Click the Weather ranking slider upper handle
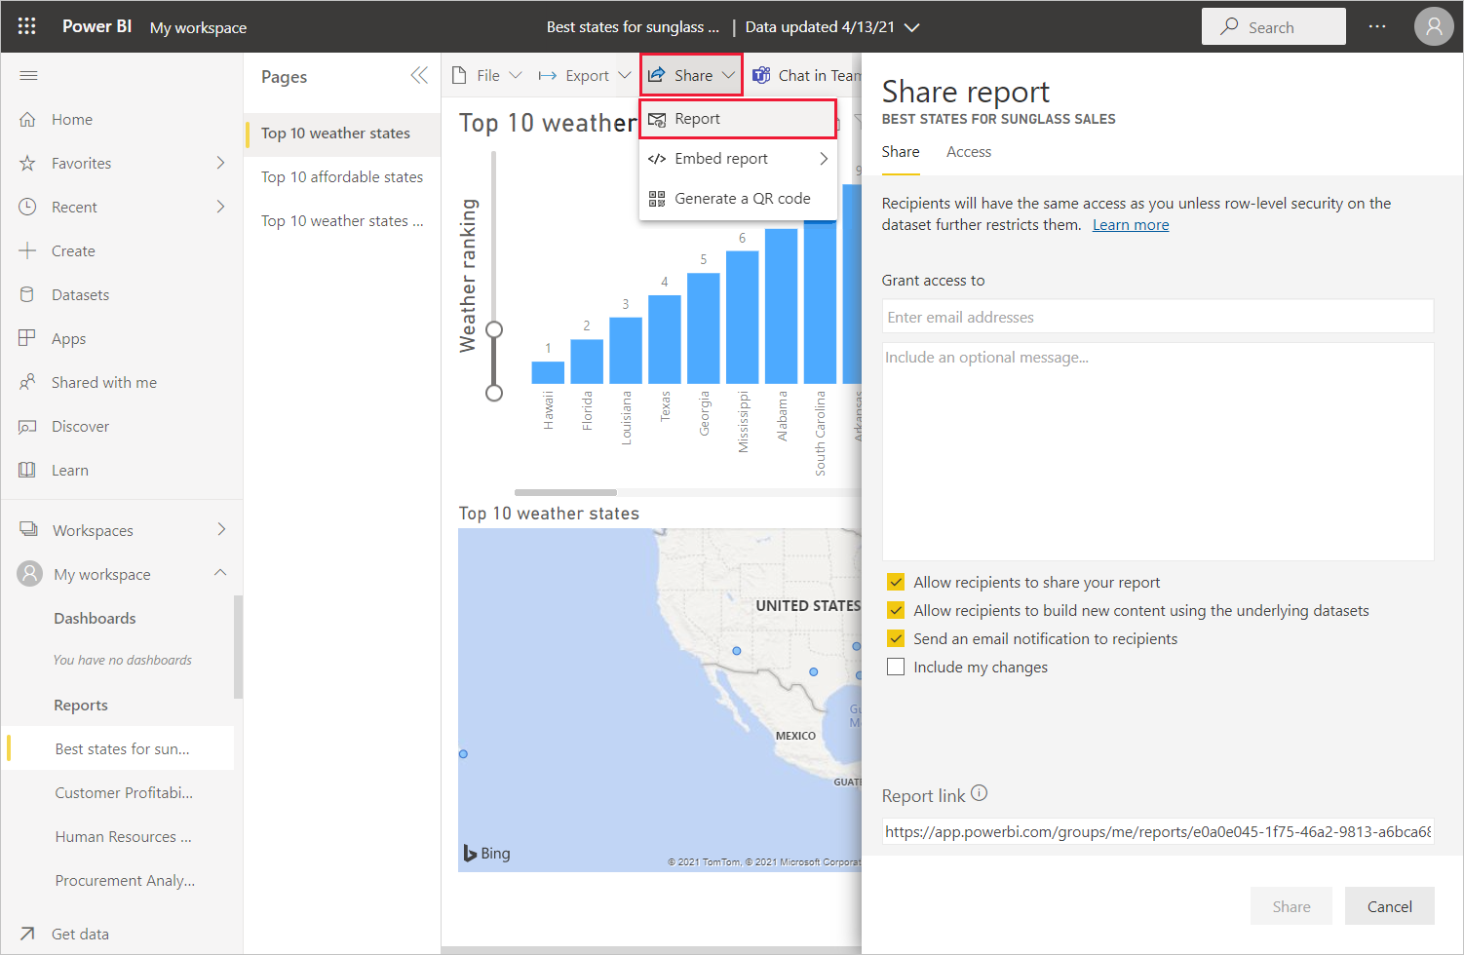Viewport: 1464px width, 955px height. (494, 329)
